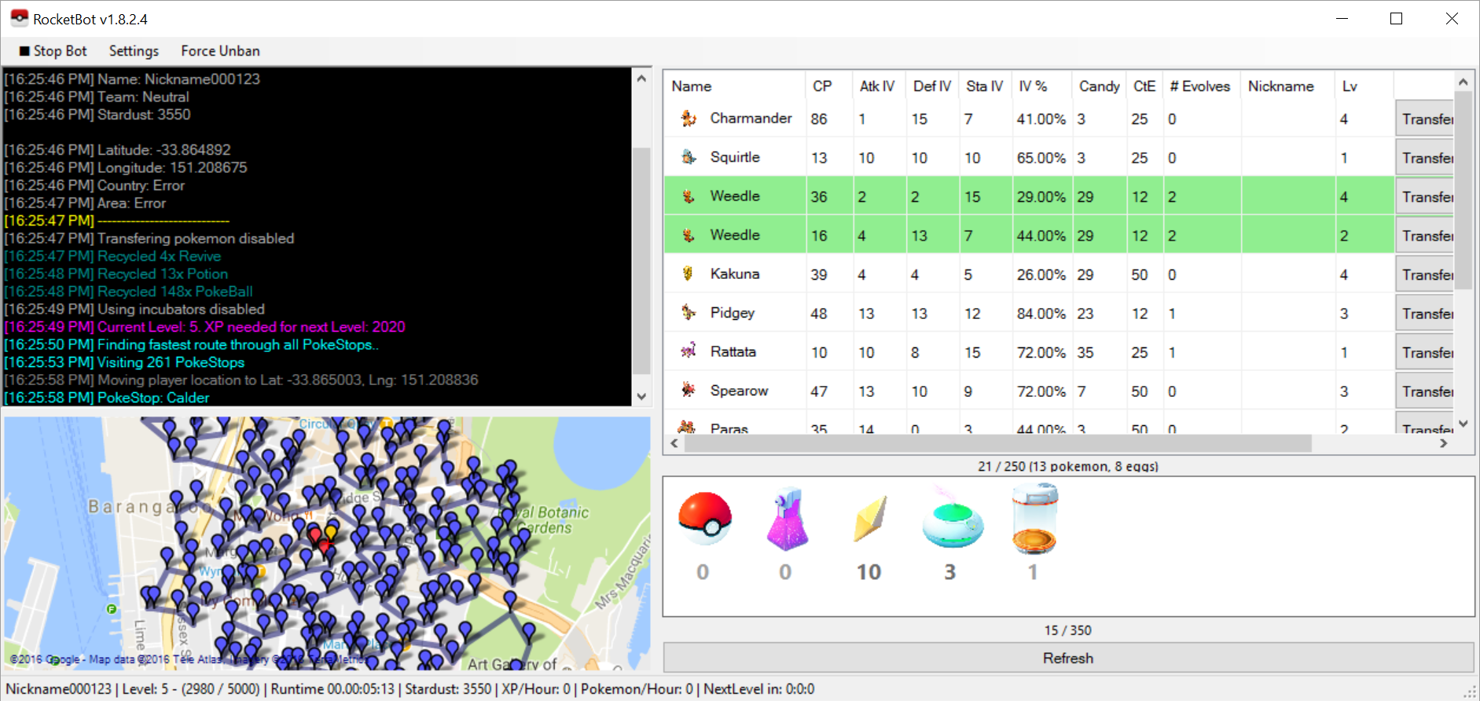Stop the bot from the menu
This screenshot has height=701, width=1480.
[x=53, y=51]
